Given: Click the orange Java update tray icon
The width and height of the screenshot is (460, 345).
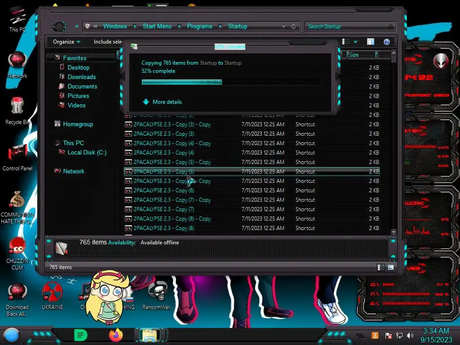Looking at the screenshot, I should pyautogui.click(x=375, y=335).
